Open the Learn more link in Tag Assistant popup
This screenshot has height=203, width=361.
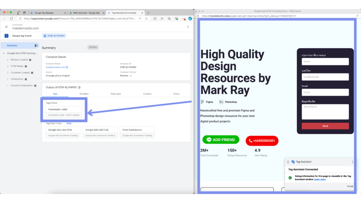(x=319, y=179)
